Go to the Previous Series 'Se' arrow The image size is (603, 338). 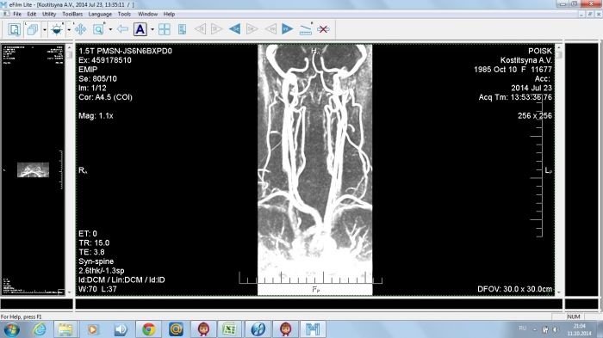pos(234,29)
